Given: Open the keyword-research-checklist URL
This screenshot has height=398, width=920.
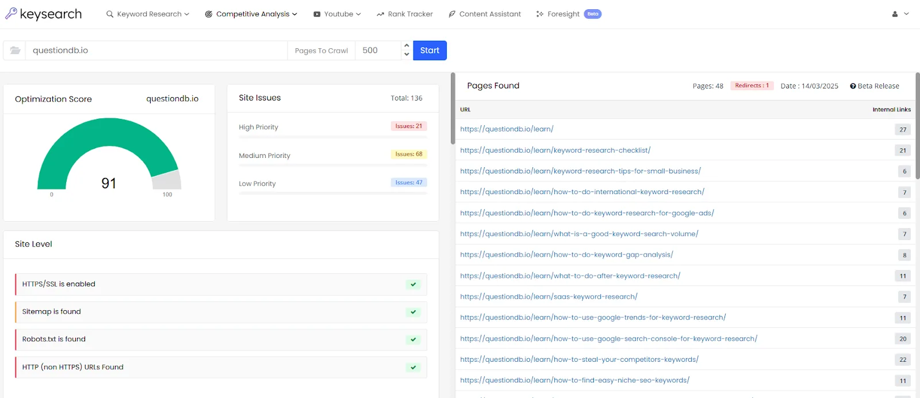Looking at the screenshot, I should point(555,150).
